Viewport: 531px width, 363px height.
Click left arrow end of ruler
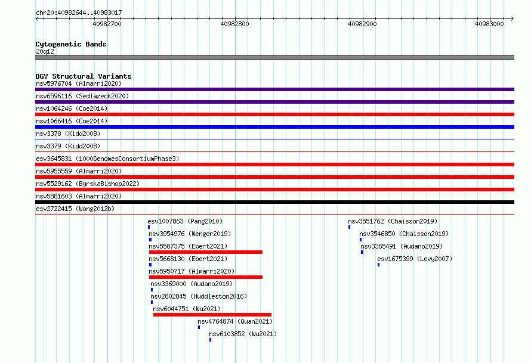[37, 18]
